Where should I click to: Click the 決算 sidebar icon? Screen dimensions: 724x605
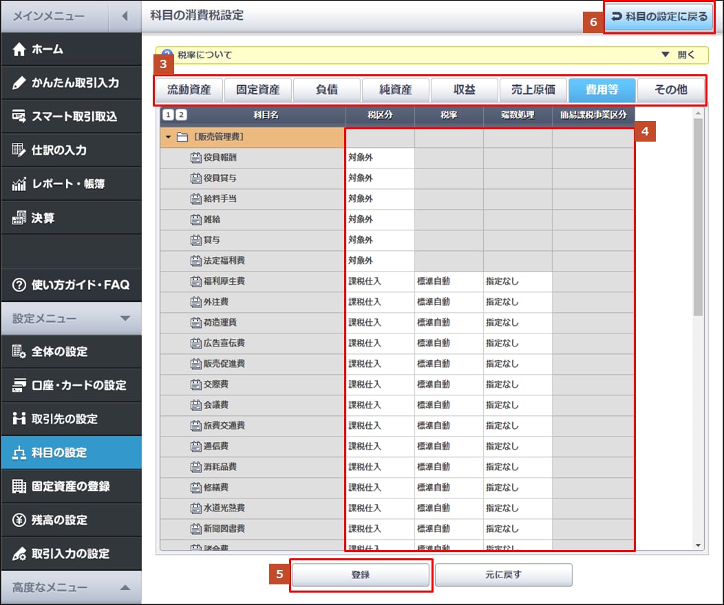(x=19, y=218)
